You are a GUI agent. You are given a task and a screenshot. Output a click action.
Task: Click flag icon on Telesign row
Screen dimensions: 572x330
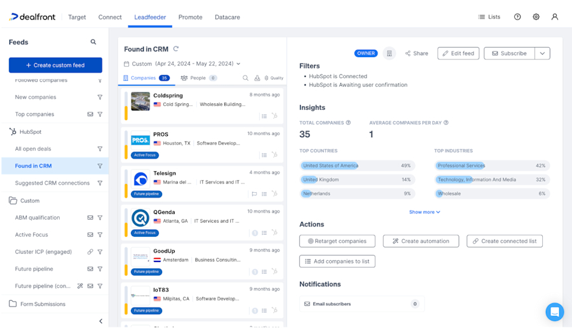[x=254, y=194]
